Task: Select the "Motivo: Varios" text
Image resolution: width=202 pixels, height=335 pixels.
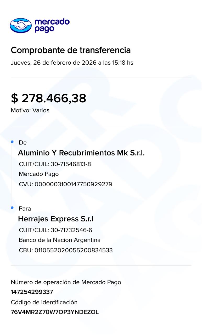Action: coord(30,110)
